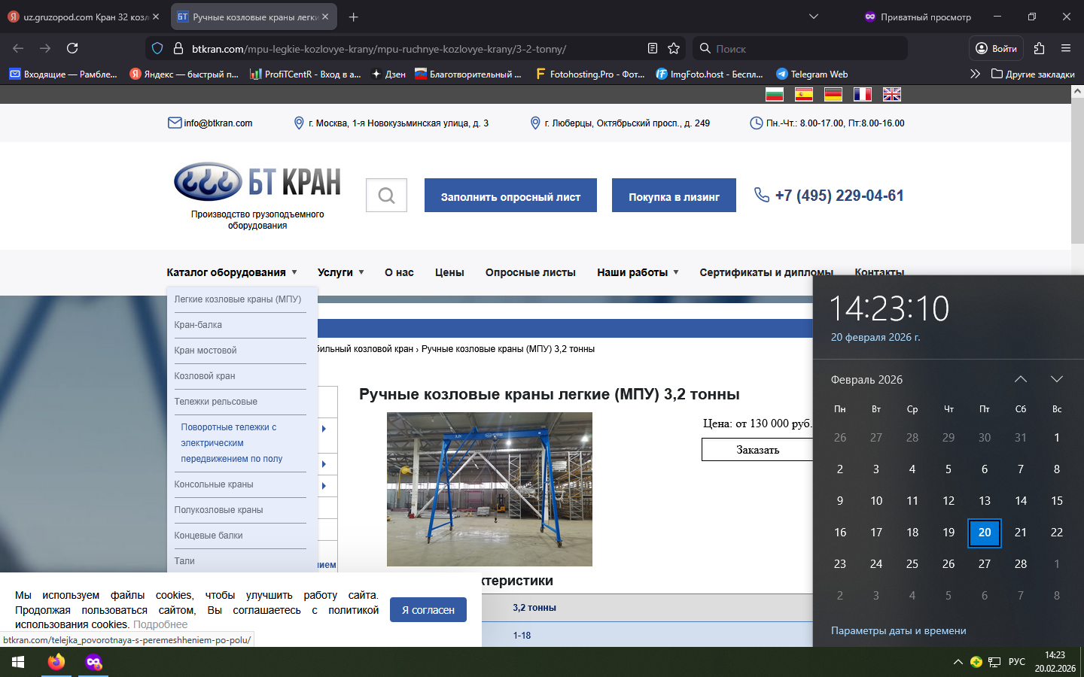Click the page scrollbar up arrow
This screenshot has height=677, width=1084.
coord(1077,92)
